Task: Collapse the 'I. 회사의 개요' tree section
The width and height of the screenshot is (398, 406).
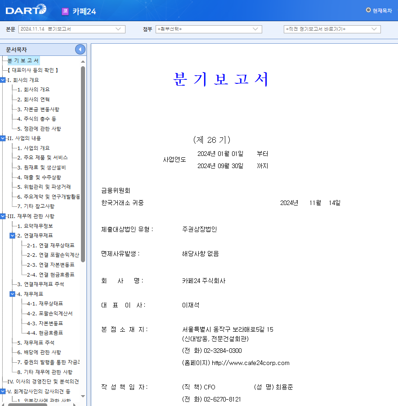Action: (4, 80)
